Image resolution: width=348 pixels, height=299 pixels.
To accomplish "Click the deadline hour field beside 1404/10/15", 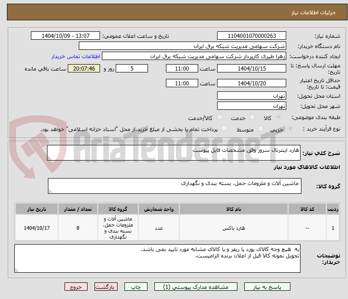I will point(182,68).
